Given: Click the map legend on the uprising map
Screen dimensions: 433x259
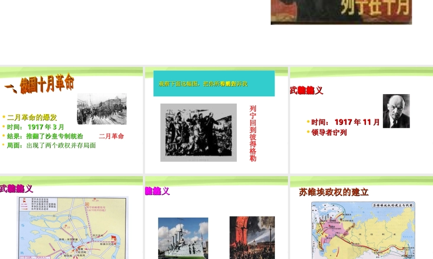Looking at the screenshot, I should pos(39,204).
